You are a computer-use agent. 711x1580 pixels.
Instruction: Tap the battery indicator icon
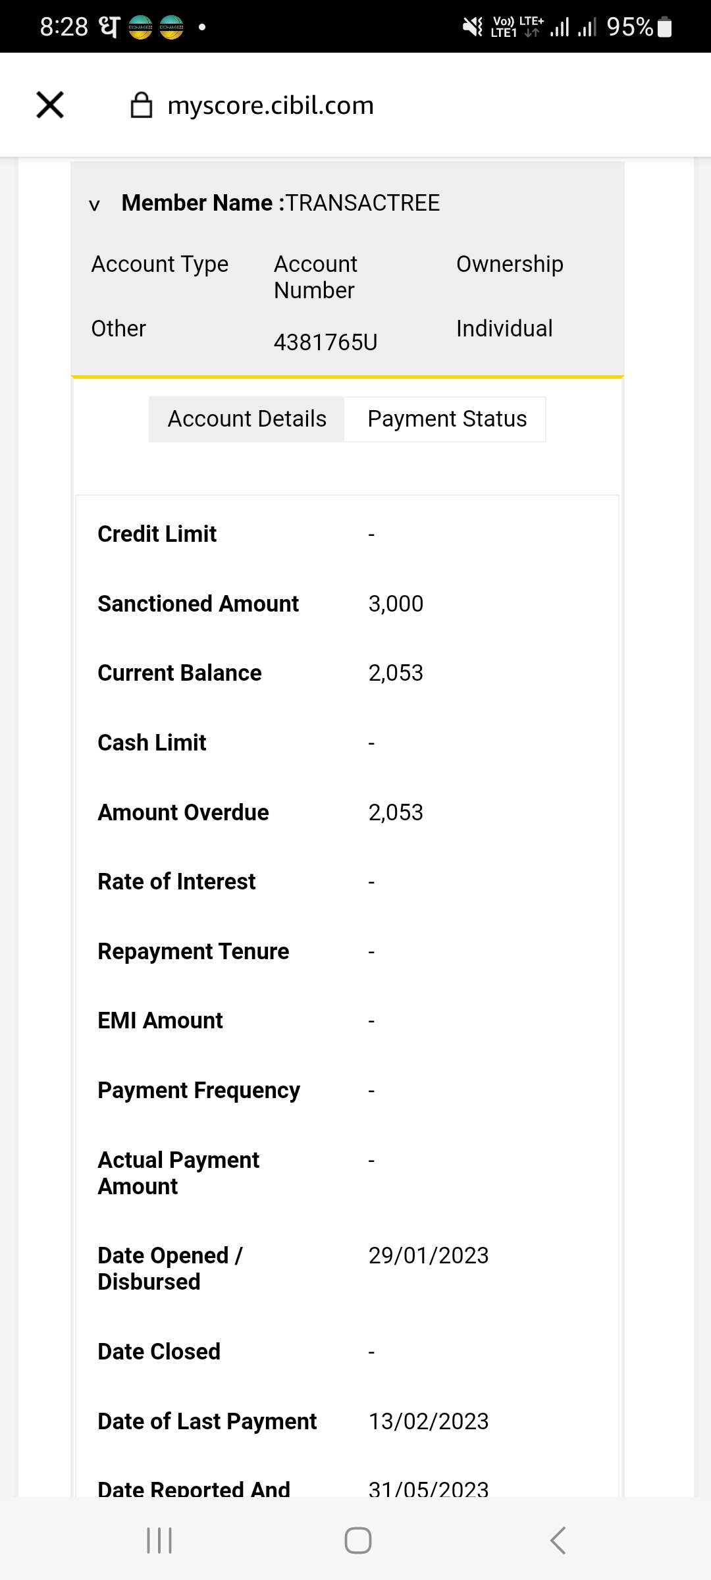(665, 27)
